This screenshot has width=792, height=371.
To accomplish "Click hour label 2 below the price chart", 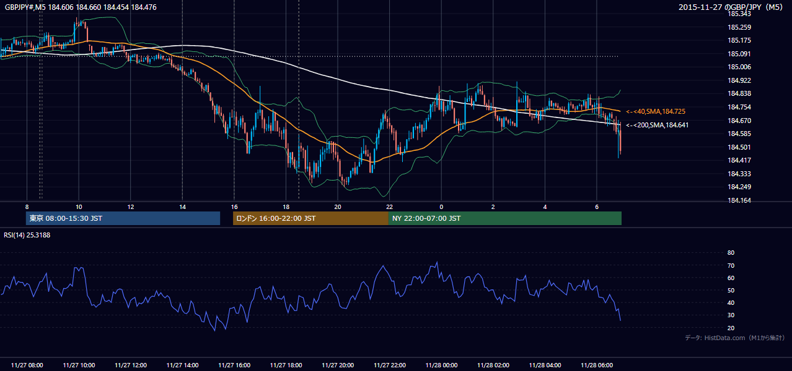I will pyautogui.click(x=493, y=207).
